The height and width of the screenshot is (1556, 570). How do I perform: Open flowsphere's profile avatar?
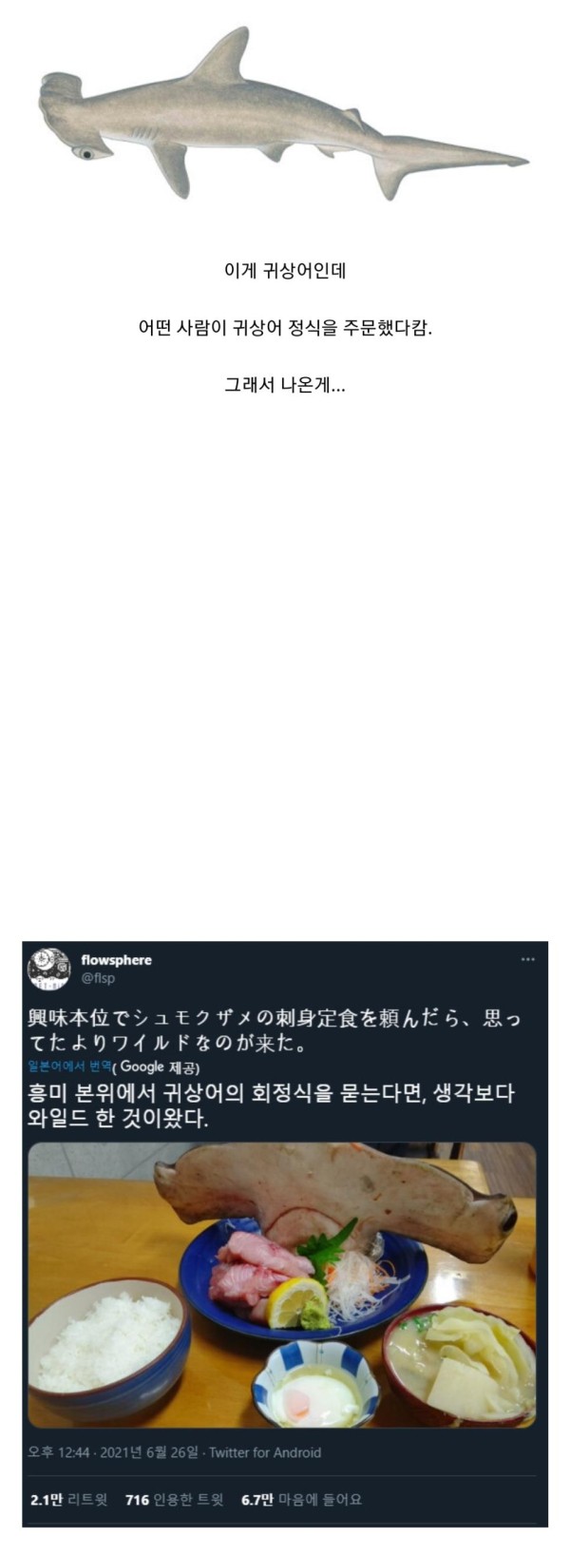point(48,969)
